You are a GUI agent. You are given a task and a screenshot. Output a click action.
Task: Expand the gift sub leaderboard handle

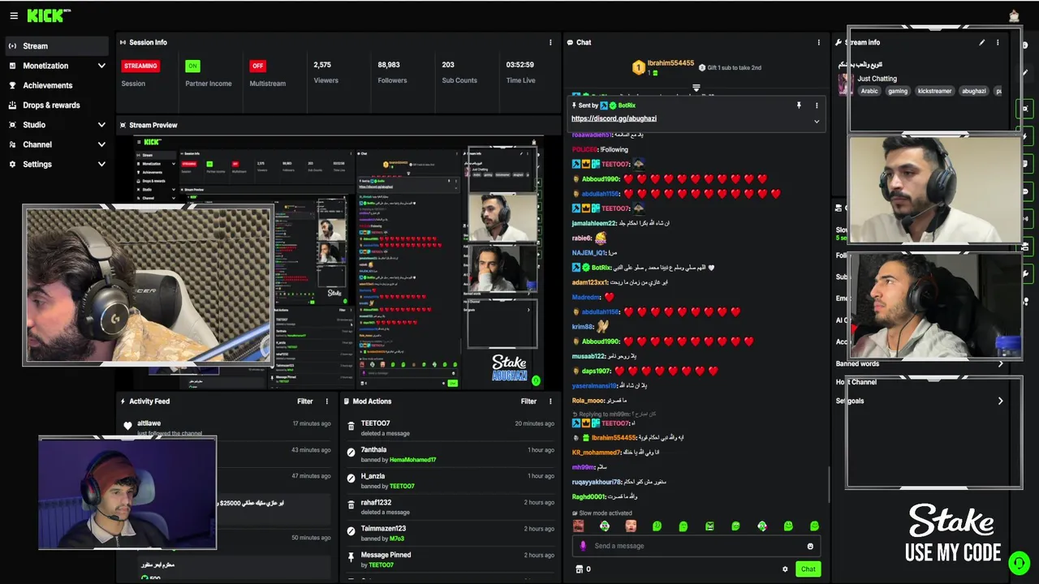(x=696, y=87)
